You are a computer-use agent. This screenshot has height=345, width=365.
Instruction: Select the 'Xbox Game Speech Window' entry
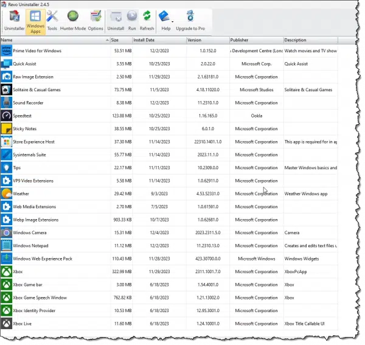[40, 298]
